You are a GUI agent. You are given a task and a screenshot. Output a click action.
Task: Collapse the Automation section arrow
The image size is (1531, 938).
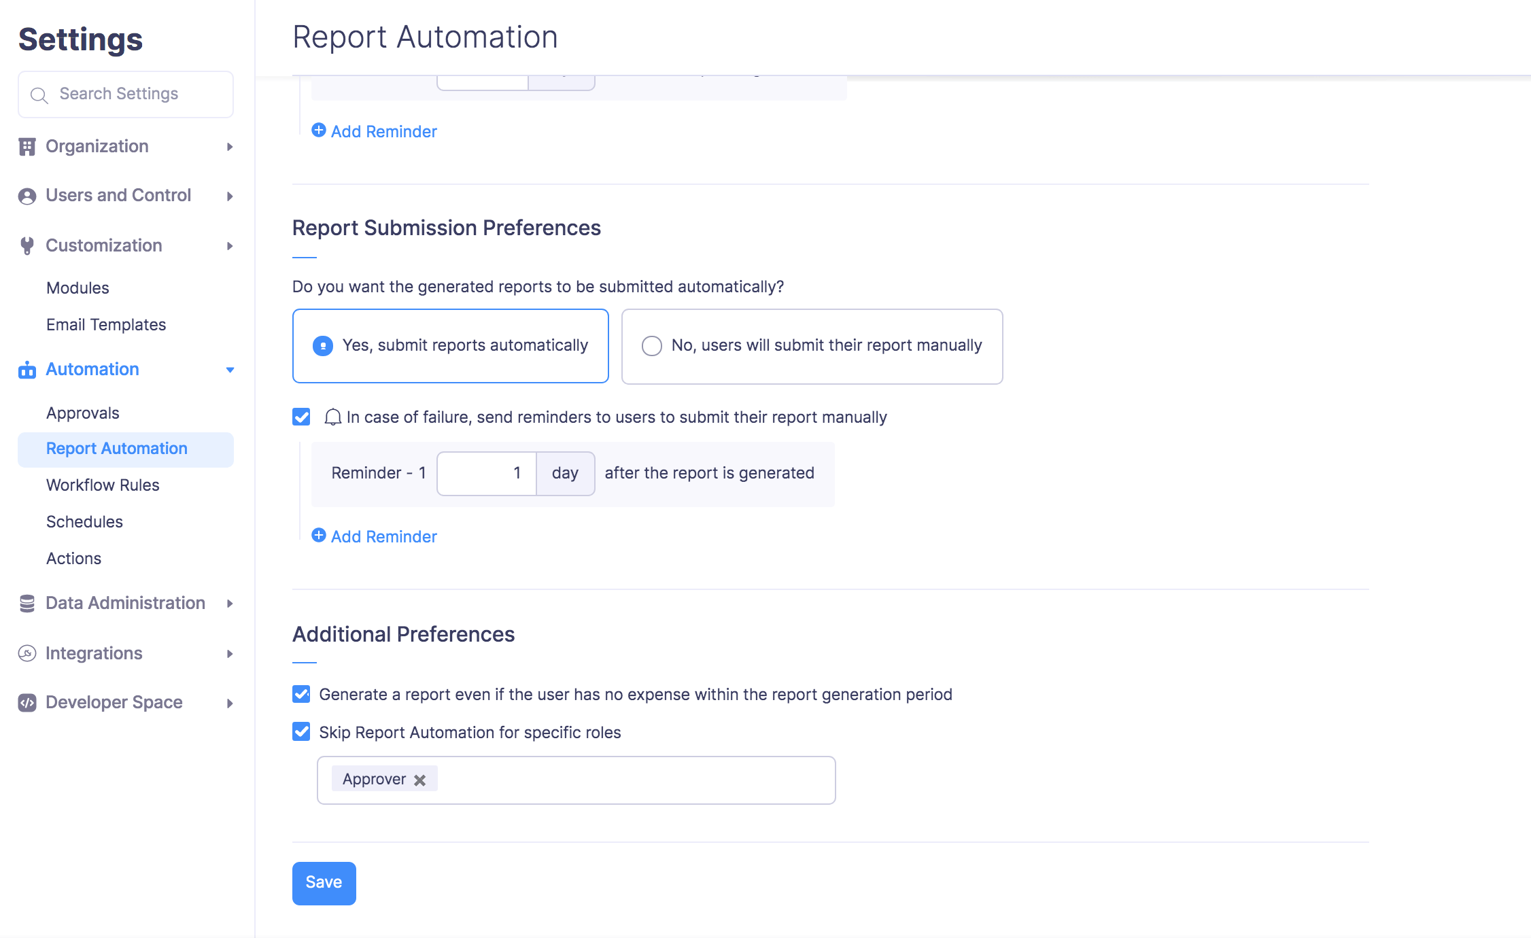point(230,370)
